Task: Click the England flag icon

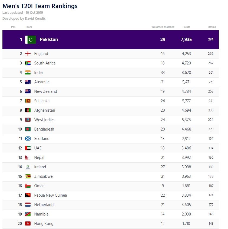Action: click(x=28, y=54)
